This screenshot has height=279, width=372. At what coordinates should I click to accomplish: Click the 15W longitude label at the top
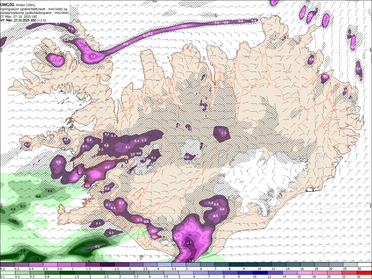tap(307, 1)
